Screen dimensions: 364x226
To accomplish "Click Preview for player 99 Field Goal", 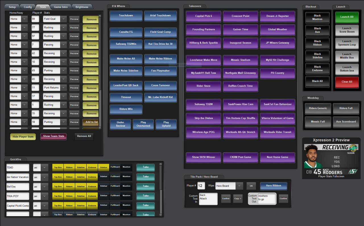I will 74,19.
